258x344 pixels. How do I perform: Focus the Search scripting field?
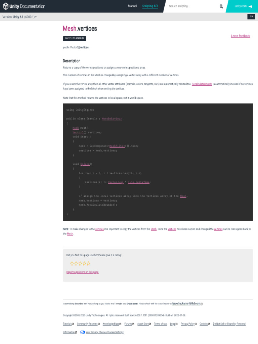(x=193, y=6)
